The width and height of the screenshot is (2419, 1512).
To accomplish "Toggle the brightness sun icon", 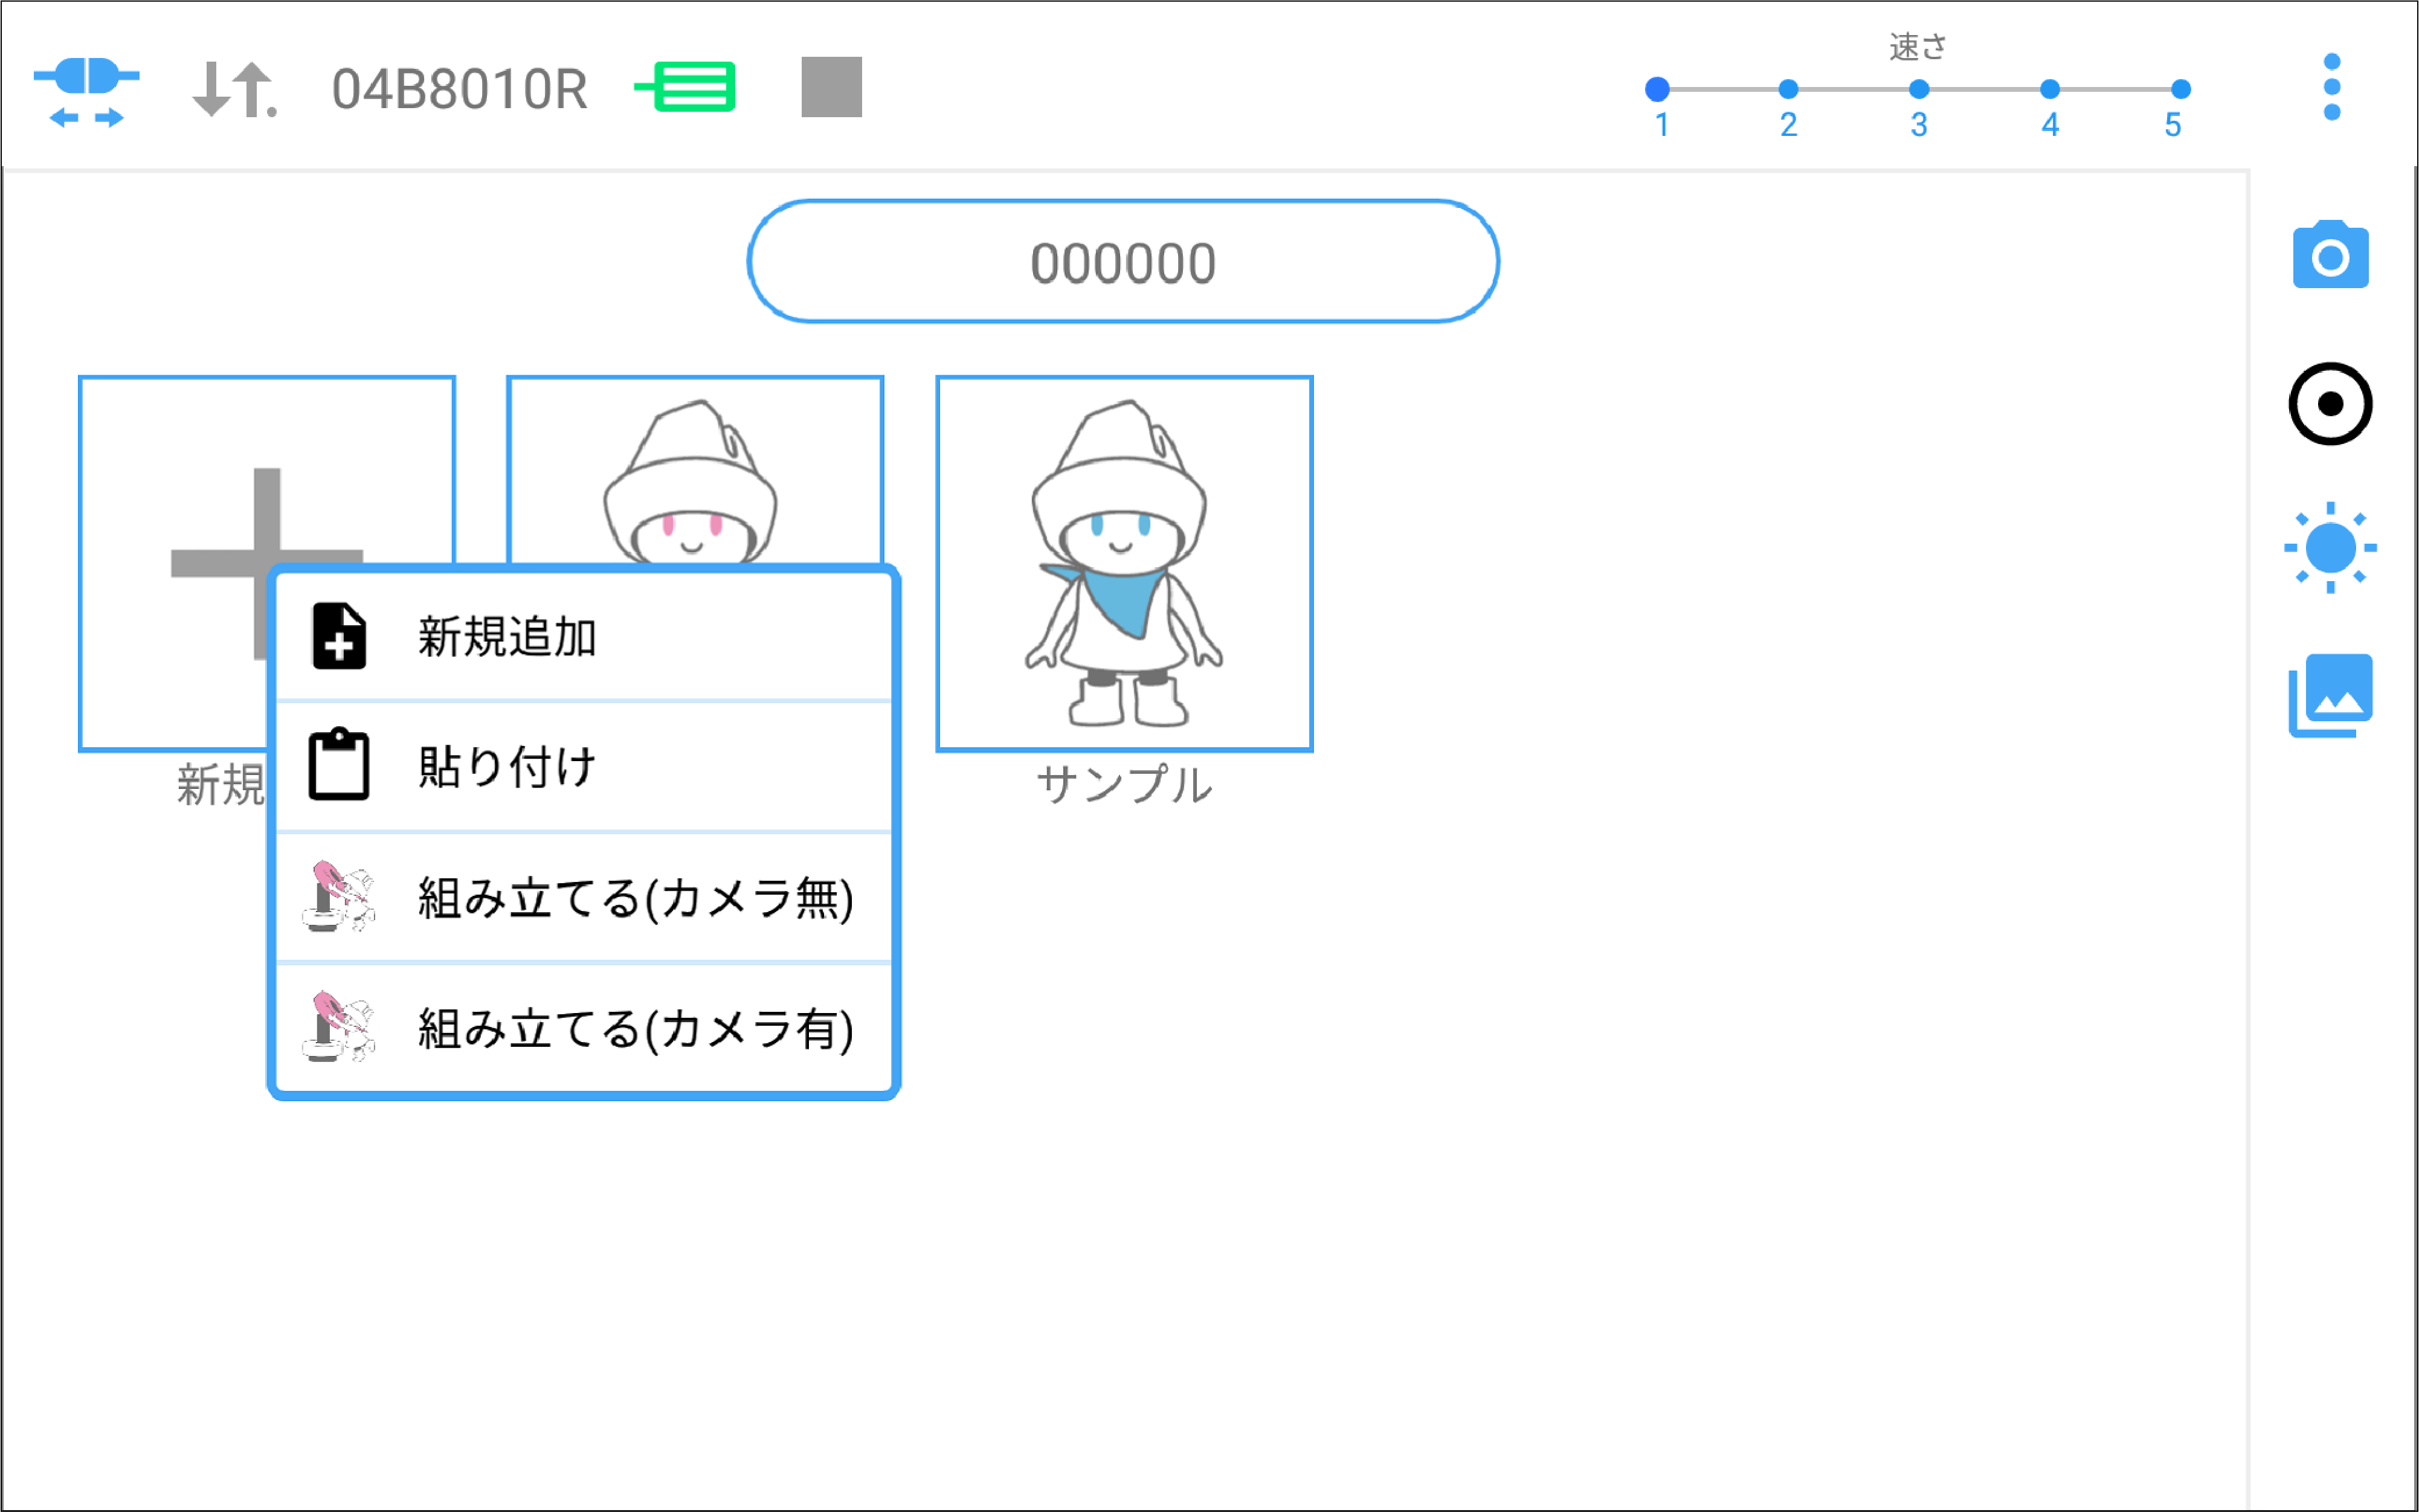I will (x=2330, y=547).
